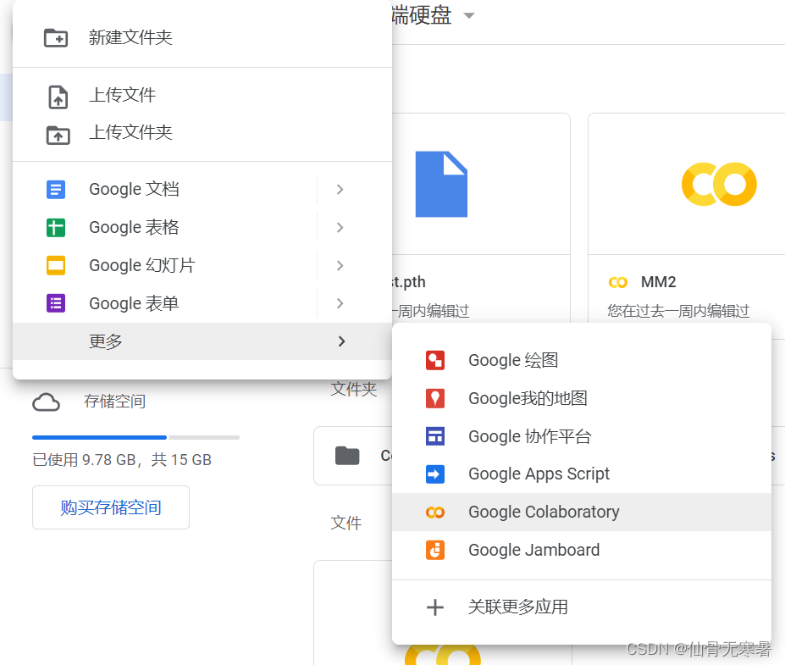Viewport: 785px width, 665px height.
Task: Click the storage usage progress bar
Action: point(135,437)
